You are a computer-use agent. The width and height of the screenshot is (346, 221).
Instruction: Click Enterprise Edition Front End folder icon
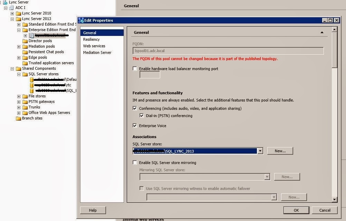click(25, 30)
